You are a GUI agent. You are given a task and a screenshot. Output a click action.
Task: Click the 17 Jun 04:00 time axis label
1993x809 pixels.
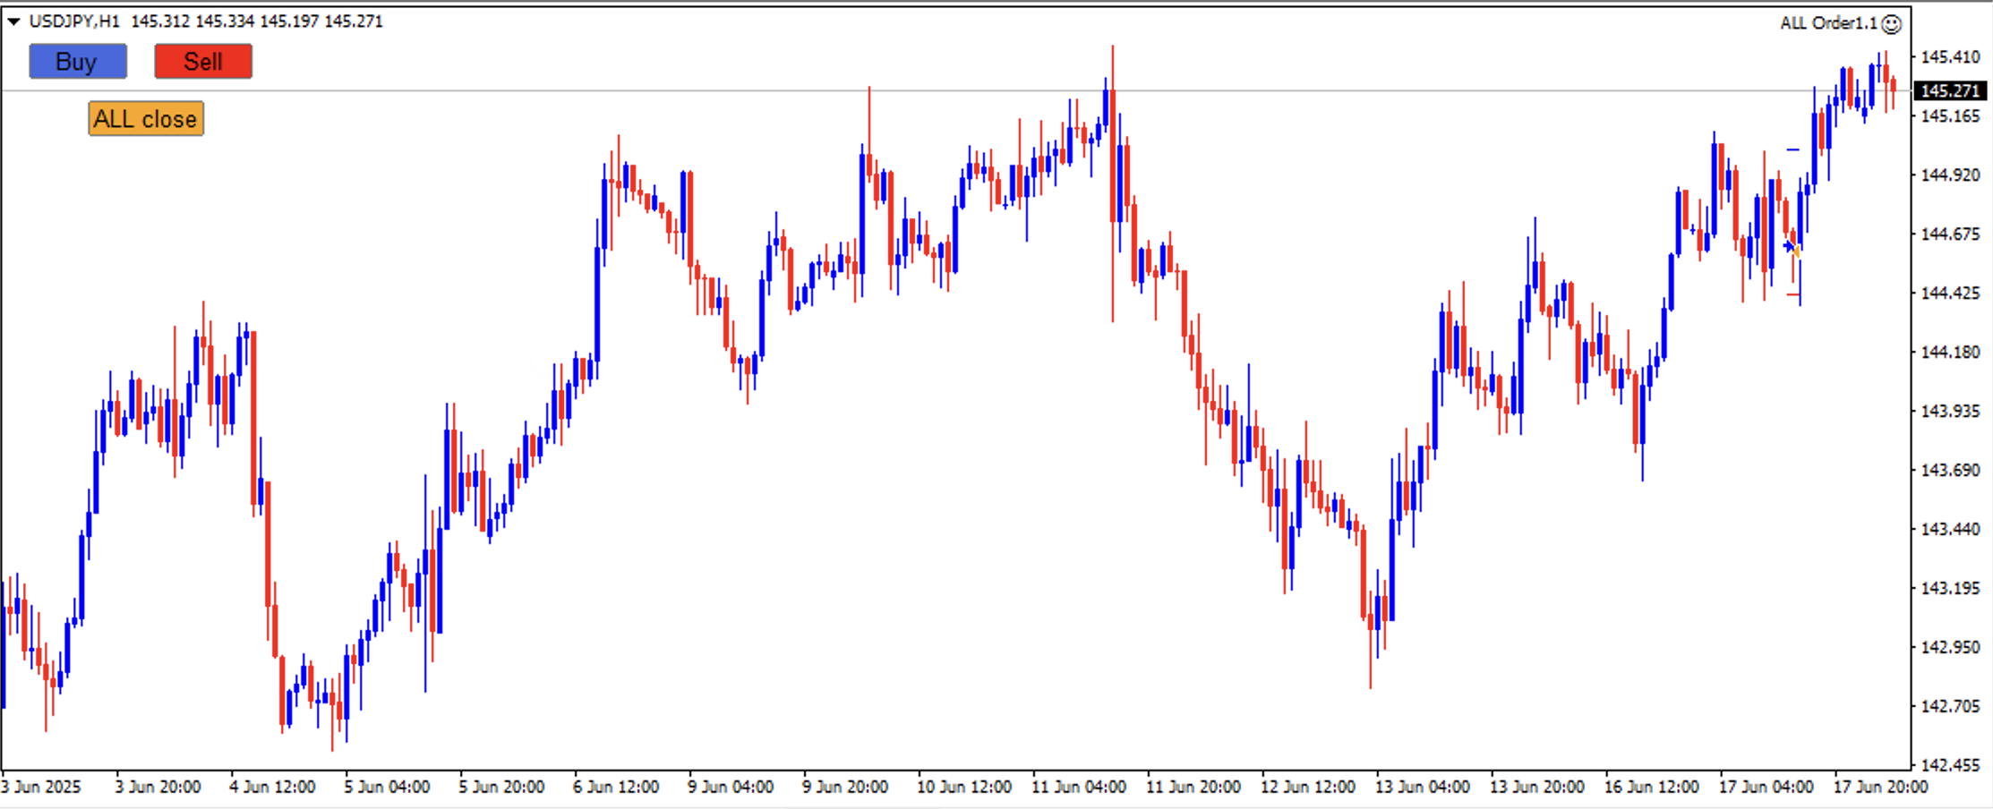(x=1766, y=788)
